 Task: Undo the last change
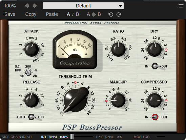111,15
